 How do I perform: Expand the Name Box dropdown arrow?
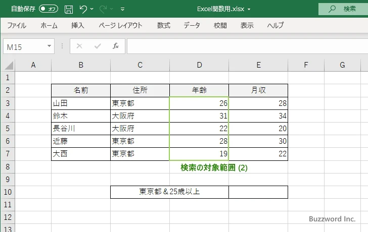50,46
